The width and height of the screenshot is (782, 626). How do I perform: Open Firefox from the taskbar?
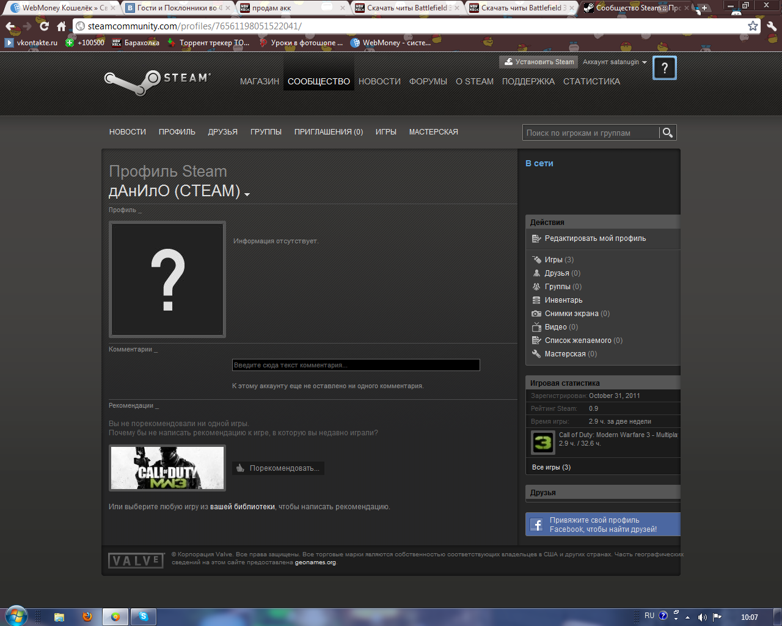(87, 617)
